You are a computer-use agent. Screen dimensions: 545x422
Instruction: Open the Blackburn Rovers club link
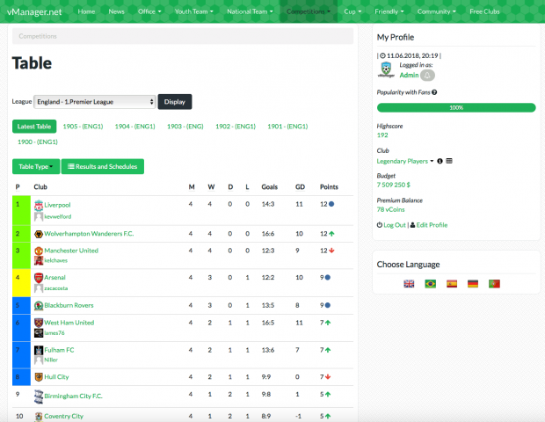(x=69, y=305)
